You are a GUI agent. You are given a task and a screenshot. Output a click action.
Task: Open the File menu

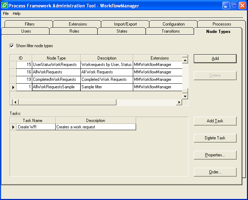pos(6,13)
